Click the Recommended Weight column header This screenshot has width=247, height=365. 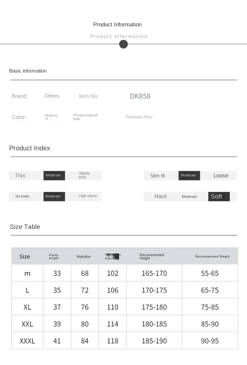[212, 257]
